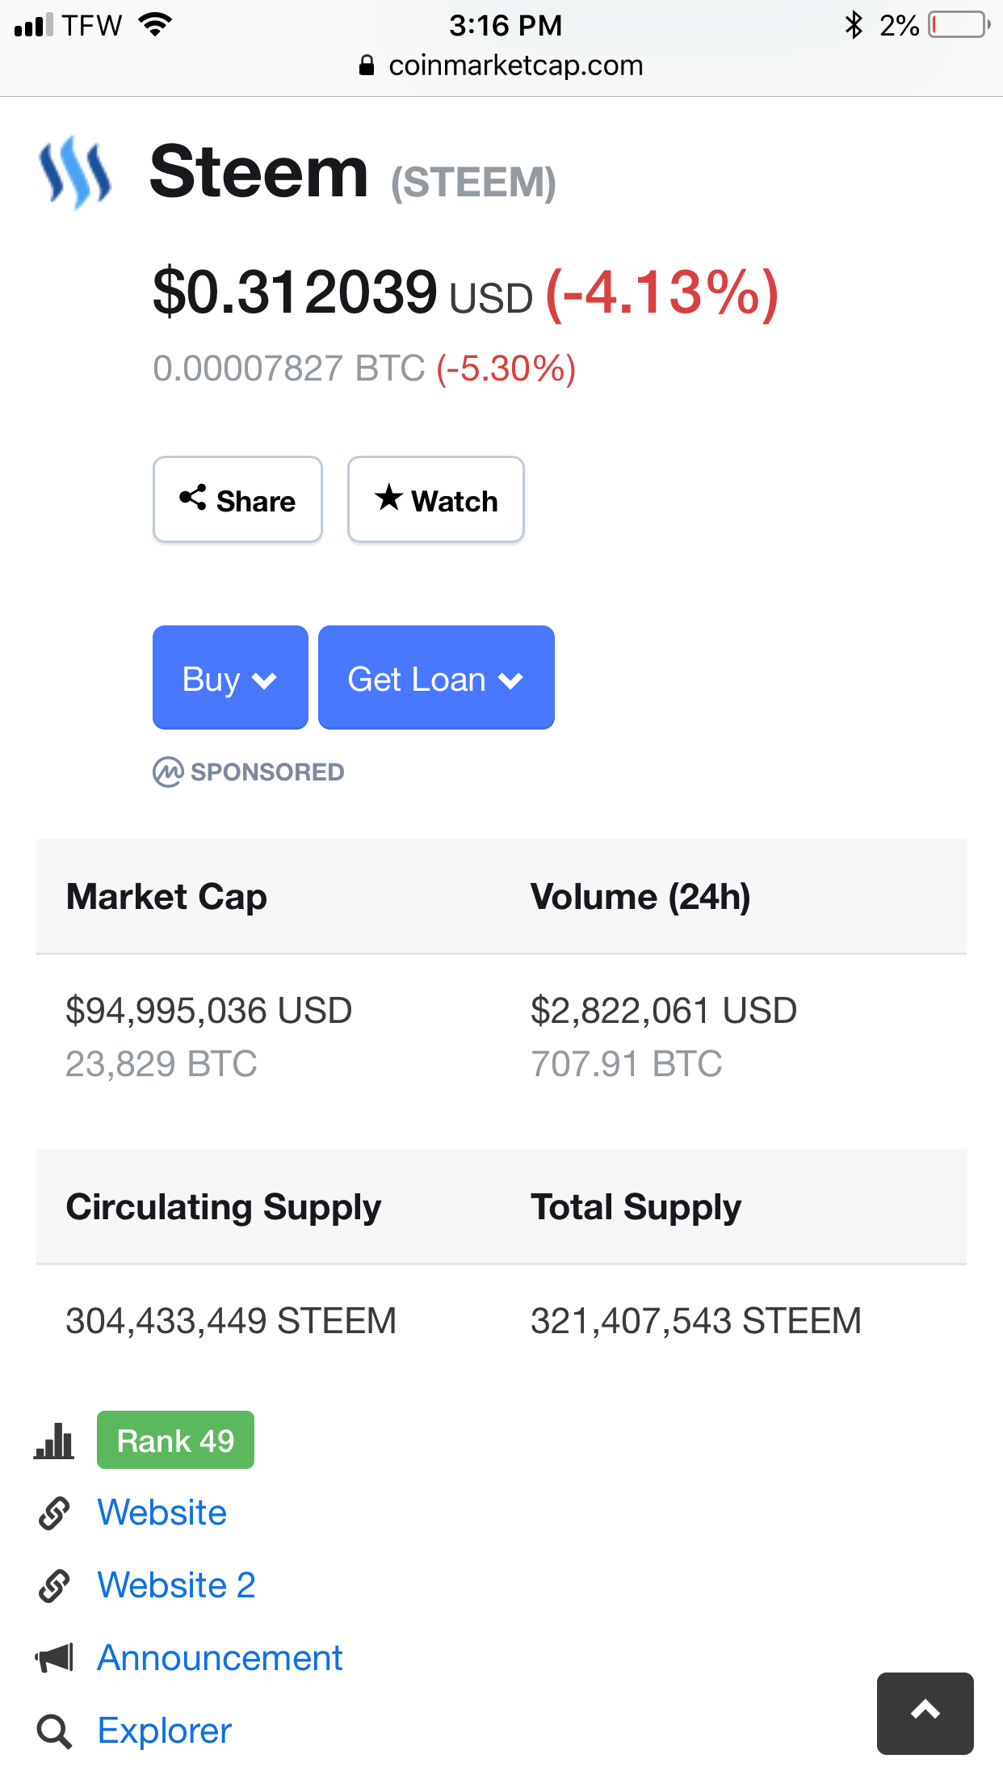Expand the Get Loan dropdown
The image size is (1003, 1784).
[435, 678]
